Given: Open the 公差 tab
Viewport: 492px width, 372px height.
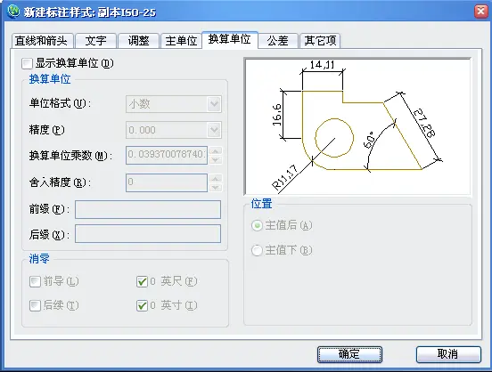Looking at the screenshot, I should point(278,41).
